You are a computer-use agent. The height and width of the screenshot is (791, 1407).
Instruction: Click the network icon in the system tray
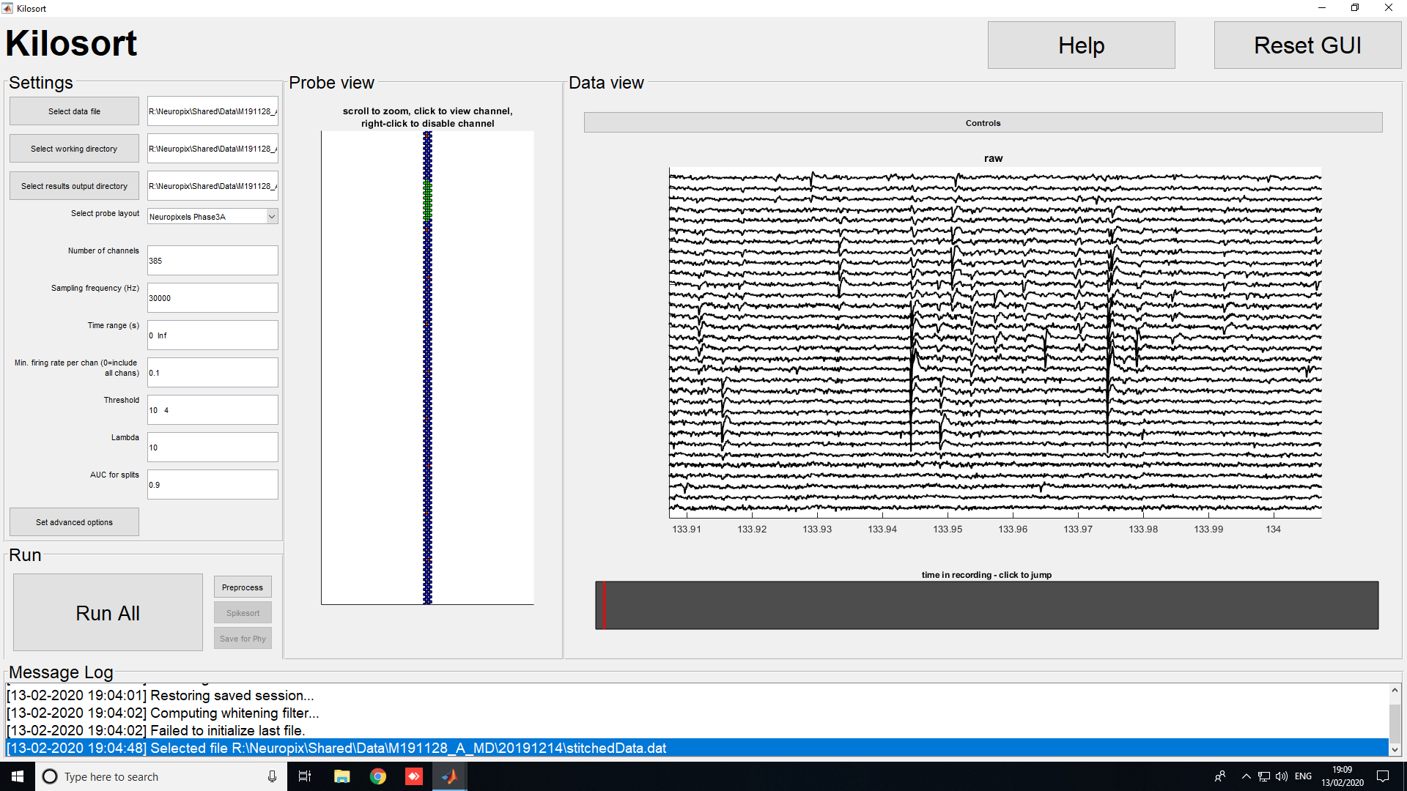pyautogui.click(x=1264, y=776)
